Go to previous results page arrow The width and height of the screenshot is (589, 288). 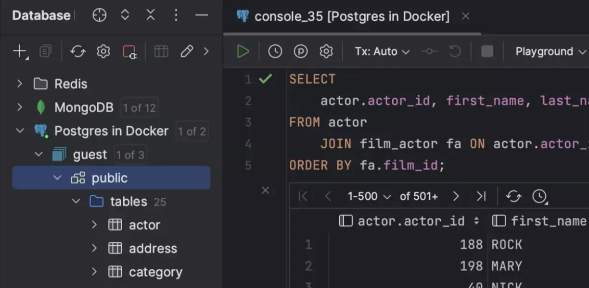tap(328, 196)
